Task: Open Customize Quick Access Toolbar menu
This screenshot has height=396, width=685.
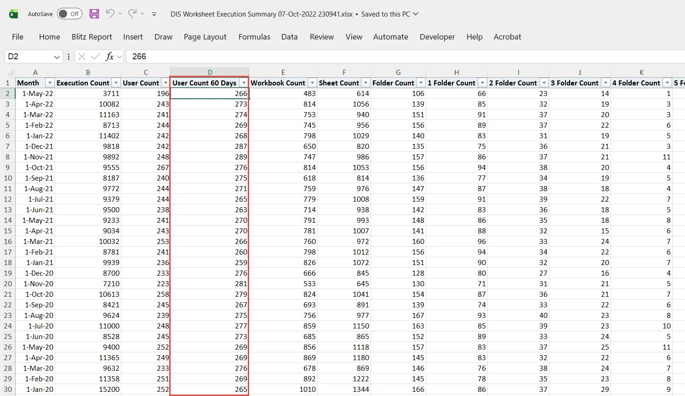Action: (154, 14)
